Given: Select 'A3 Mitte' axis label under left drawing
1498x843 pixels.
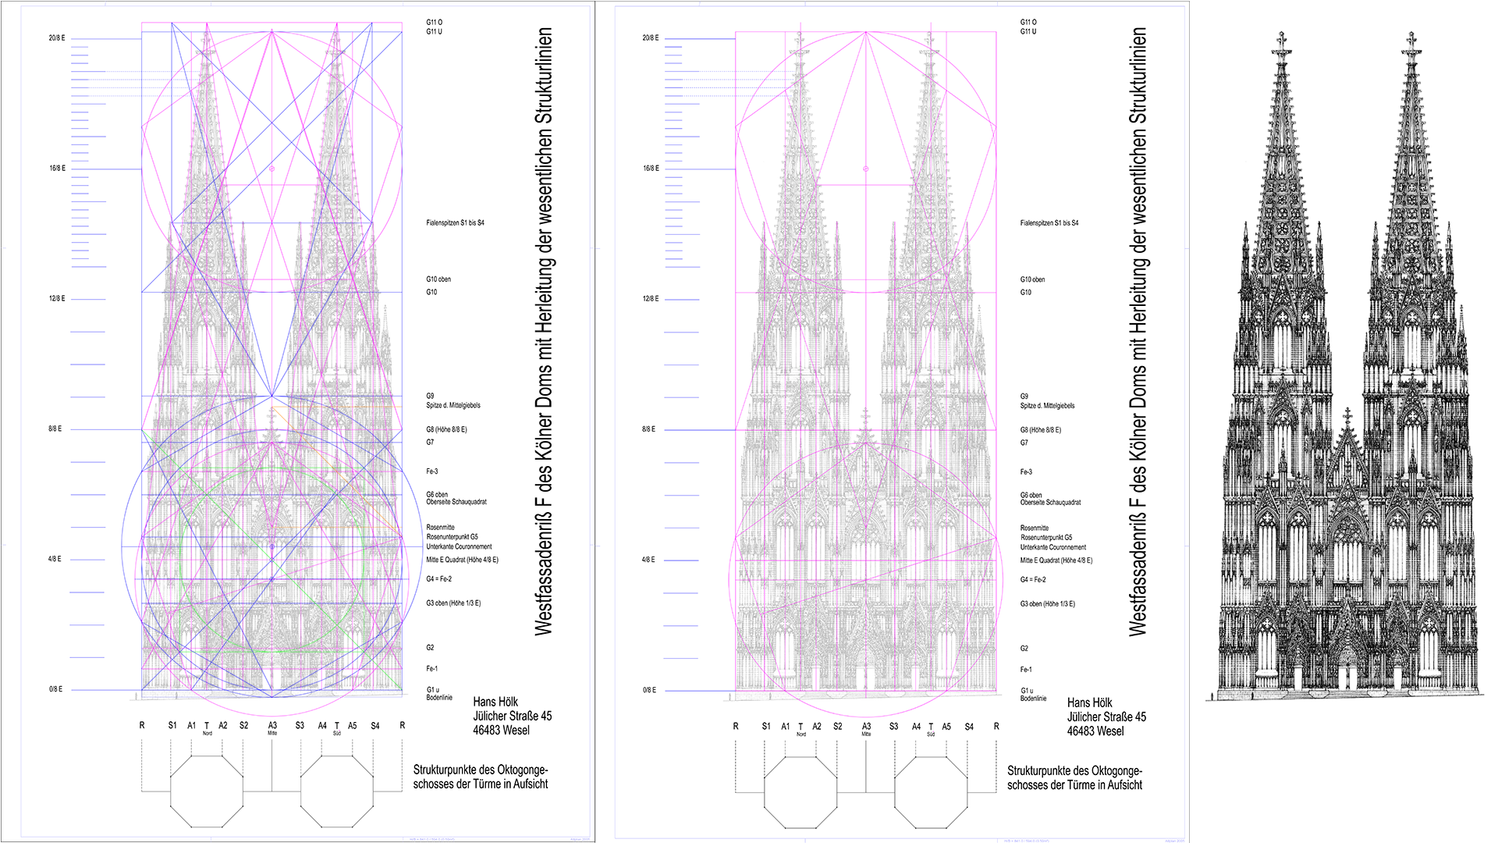Looking at the screenshot, I should click(272, 728).
